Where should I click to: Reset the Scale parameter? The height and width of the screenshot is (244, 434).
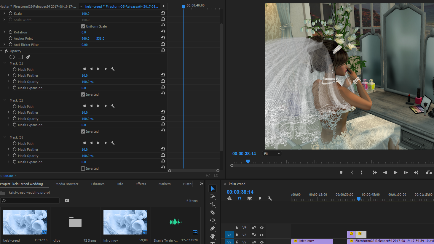point(163,13)
